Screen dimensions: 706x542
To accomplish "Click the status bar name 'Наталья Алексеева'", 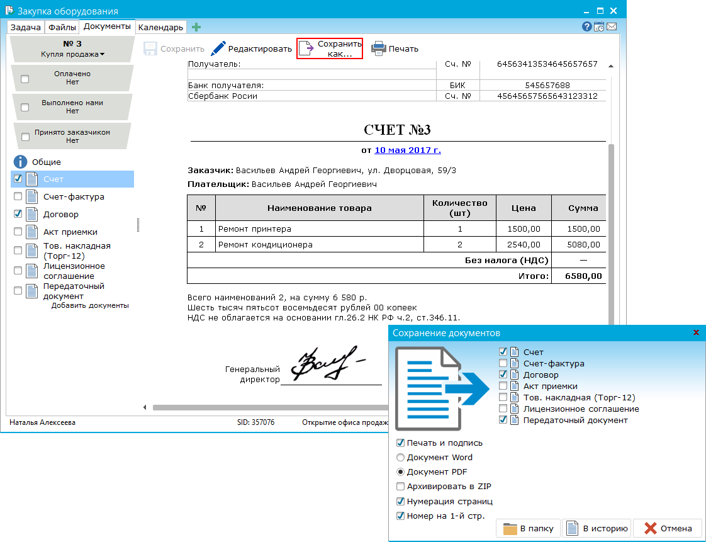I will pos(42,422).
